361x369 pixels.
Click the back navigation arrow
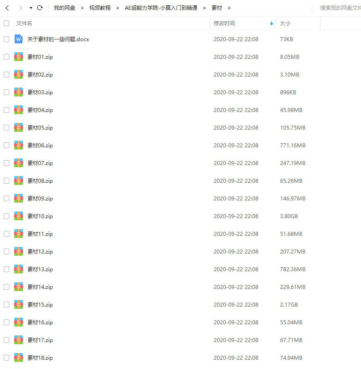coord(7,8)
